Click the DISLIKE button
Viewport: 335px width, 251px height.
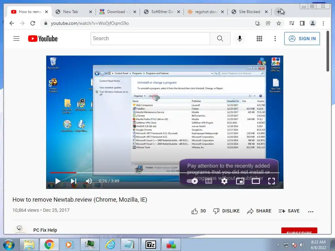226,211
